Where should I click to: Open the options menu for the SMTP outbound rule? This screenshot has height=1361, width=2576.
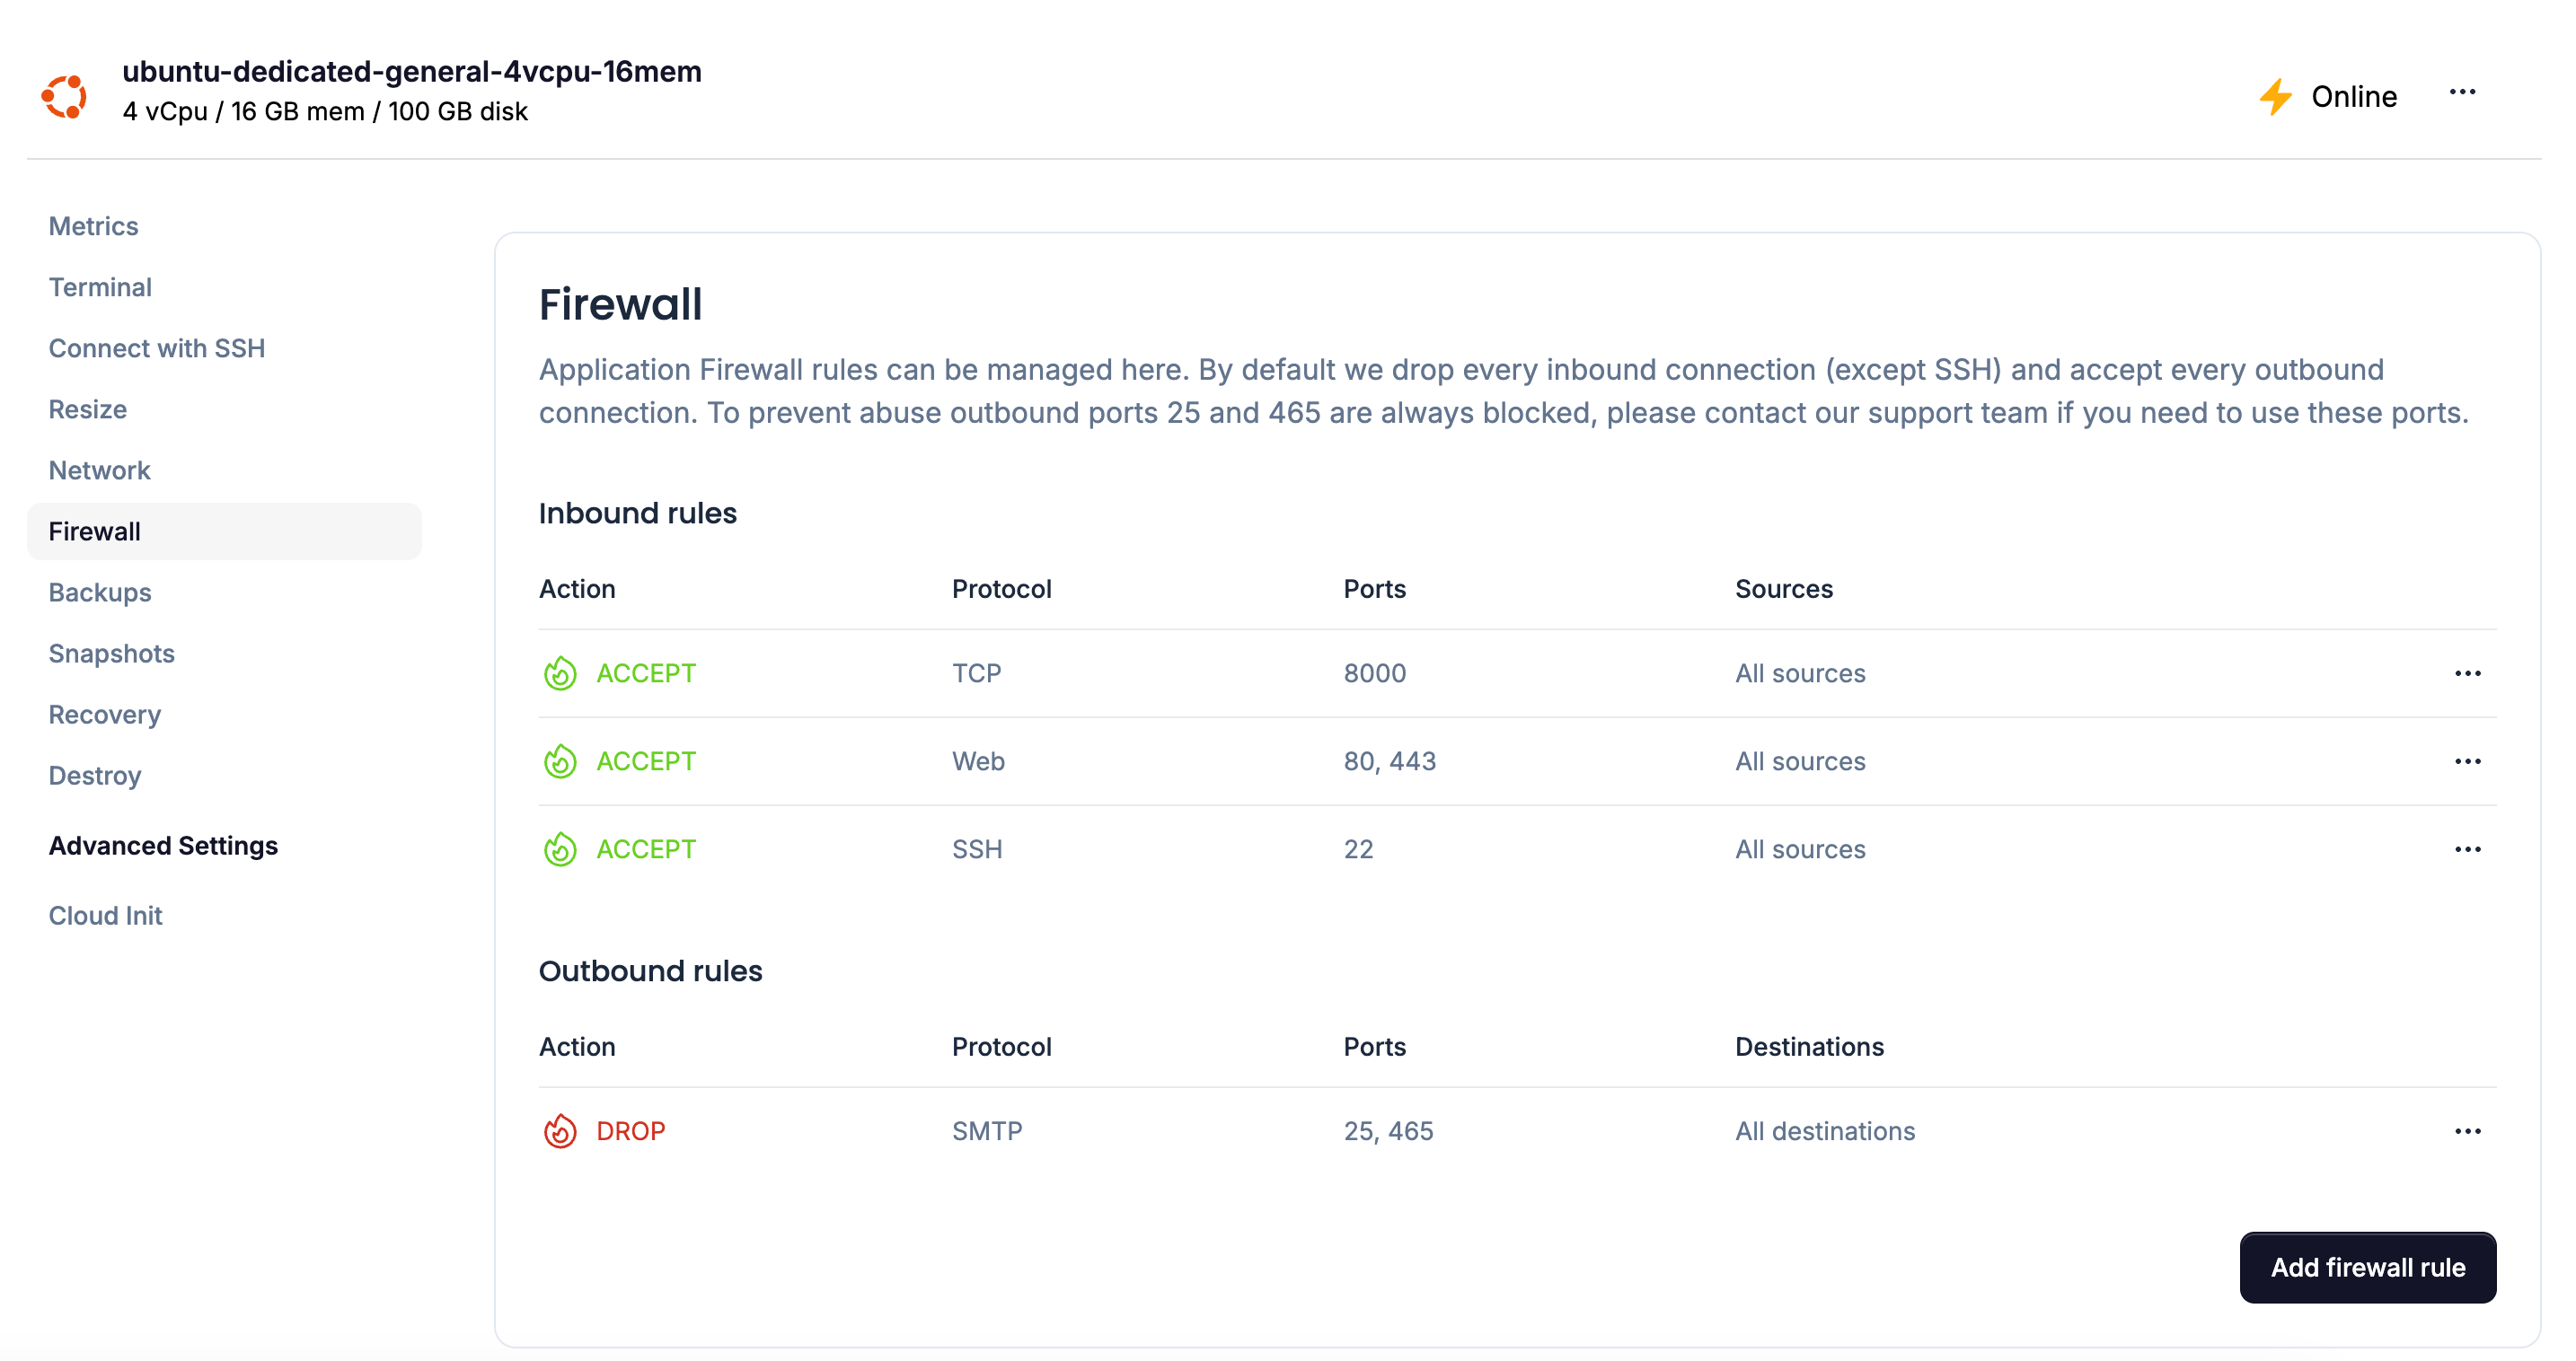coord(2467,1130)
